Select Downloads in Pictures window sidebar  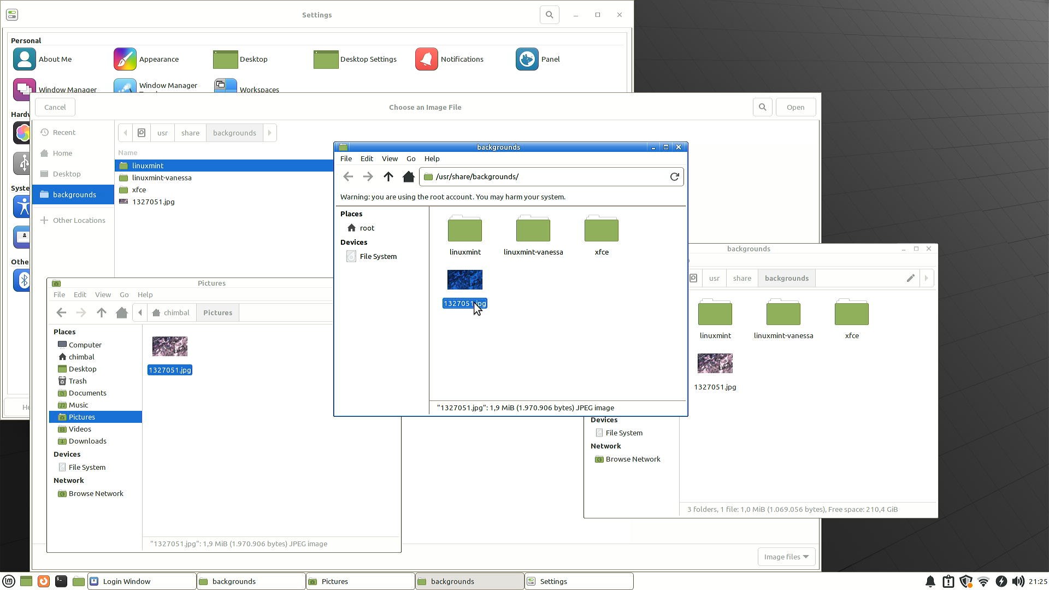click(x=87, y=441)
